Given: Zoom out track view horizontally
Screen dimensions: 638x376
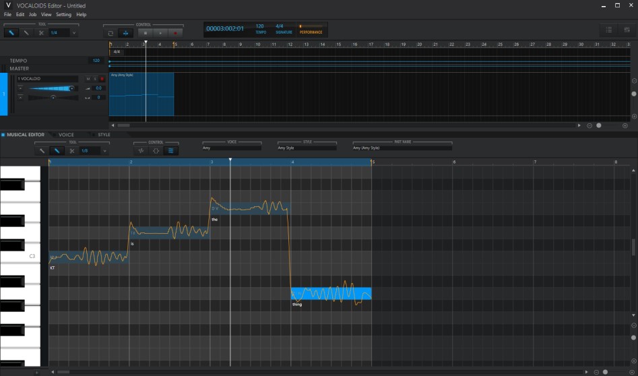Looking at the screenshot, I should (589, 126).
